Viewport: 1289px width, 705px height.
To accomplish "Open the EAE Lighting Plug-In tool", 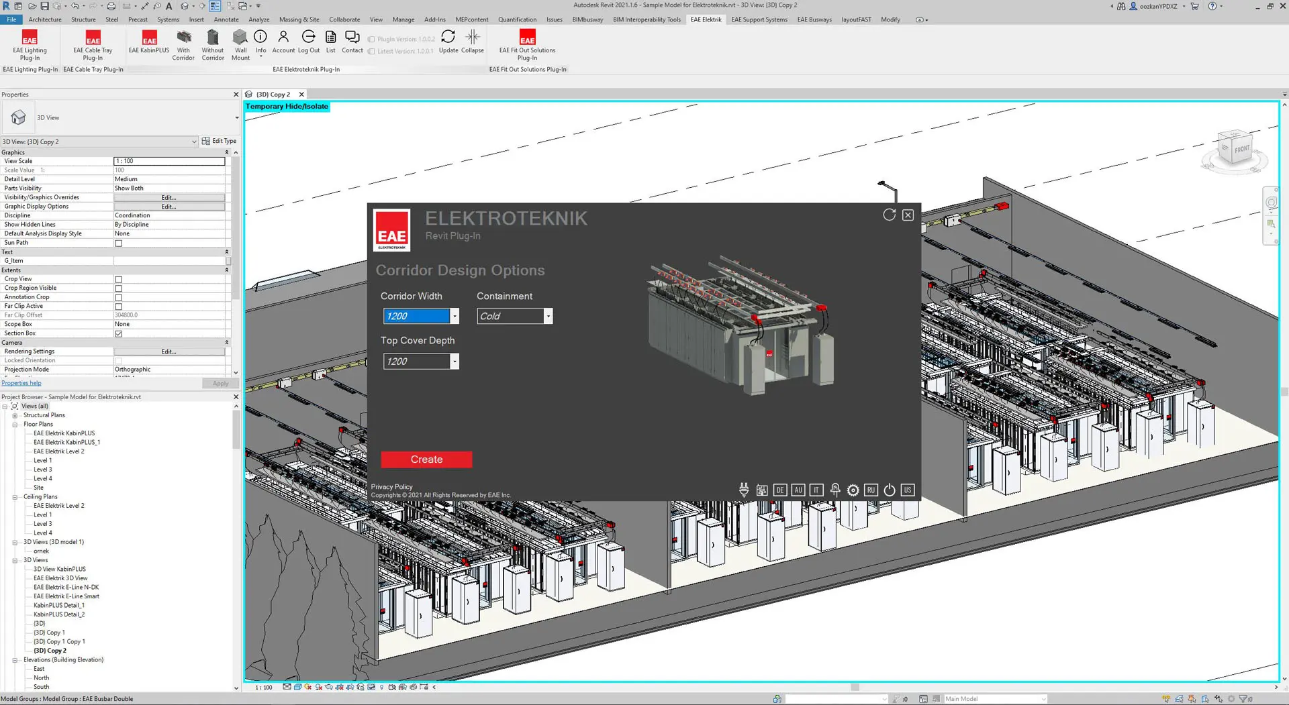I will click(x=30, y=44).
